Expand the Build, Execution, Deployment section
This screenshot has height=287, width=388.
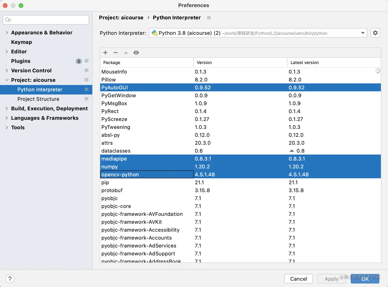(7, 108)
